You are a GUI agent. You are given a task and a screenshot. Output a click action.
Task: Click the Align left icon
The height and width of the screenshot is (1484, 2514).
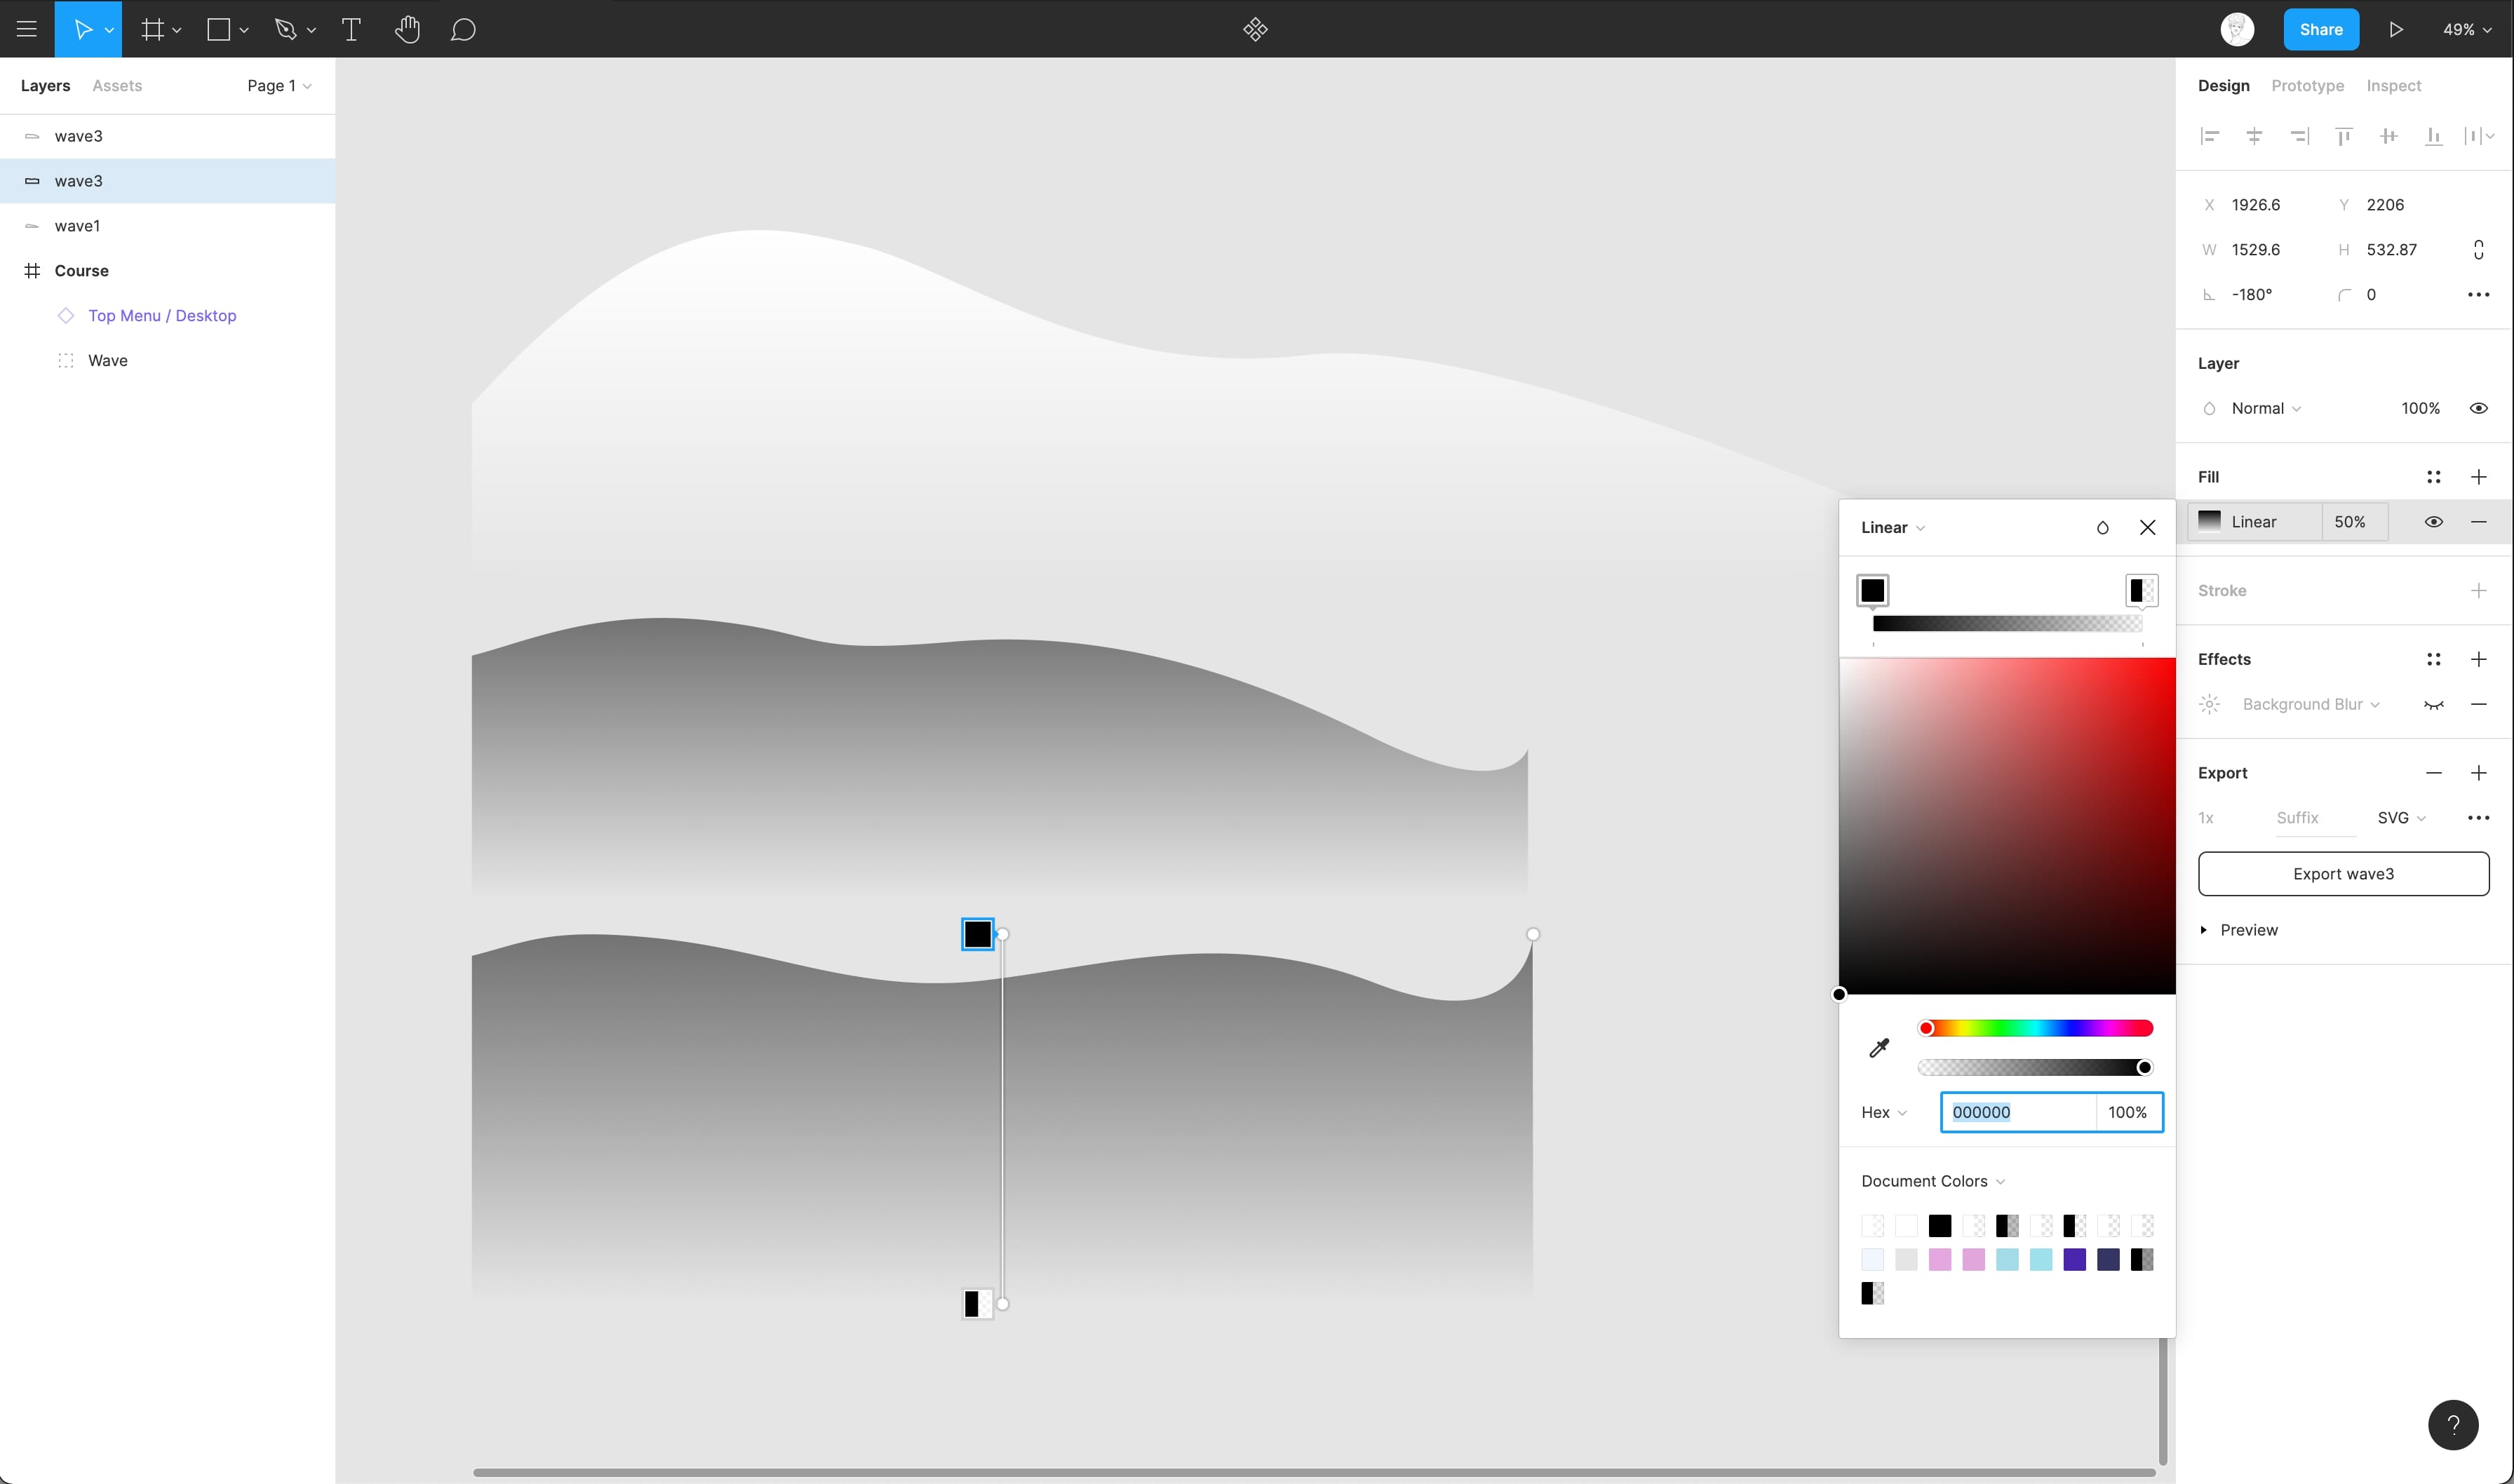click(2210, 136)
